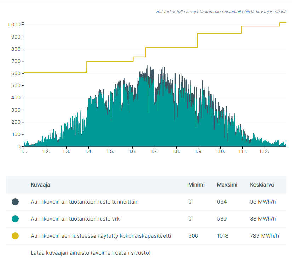Click the 1.1. date label on x-axis
Image resolution: width=292 pixels, height=267 pixels.
(24, 152)
